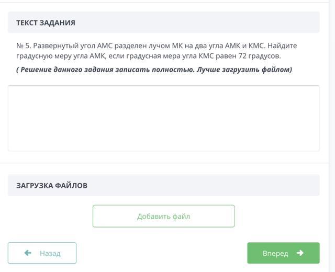Click the task statement starting with № 5

click(157, 51)
